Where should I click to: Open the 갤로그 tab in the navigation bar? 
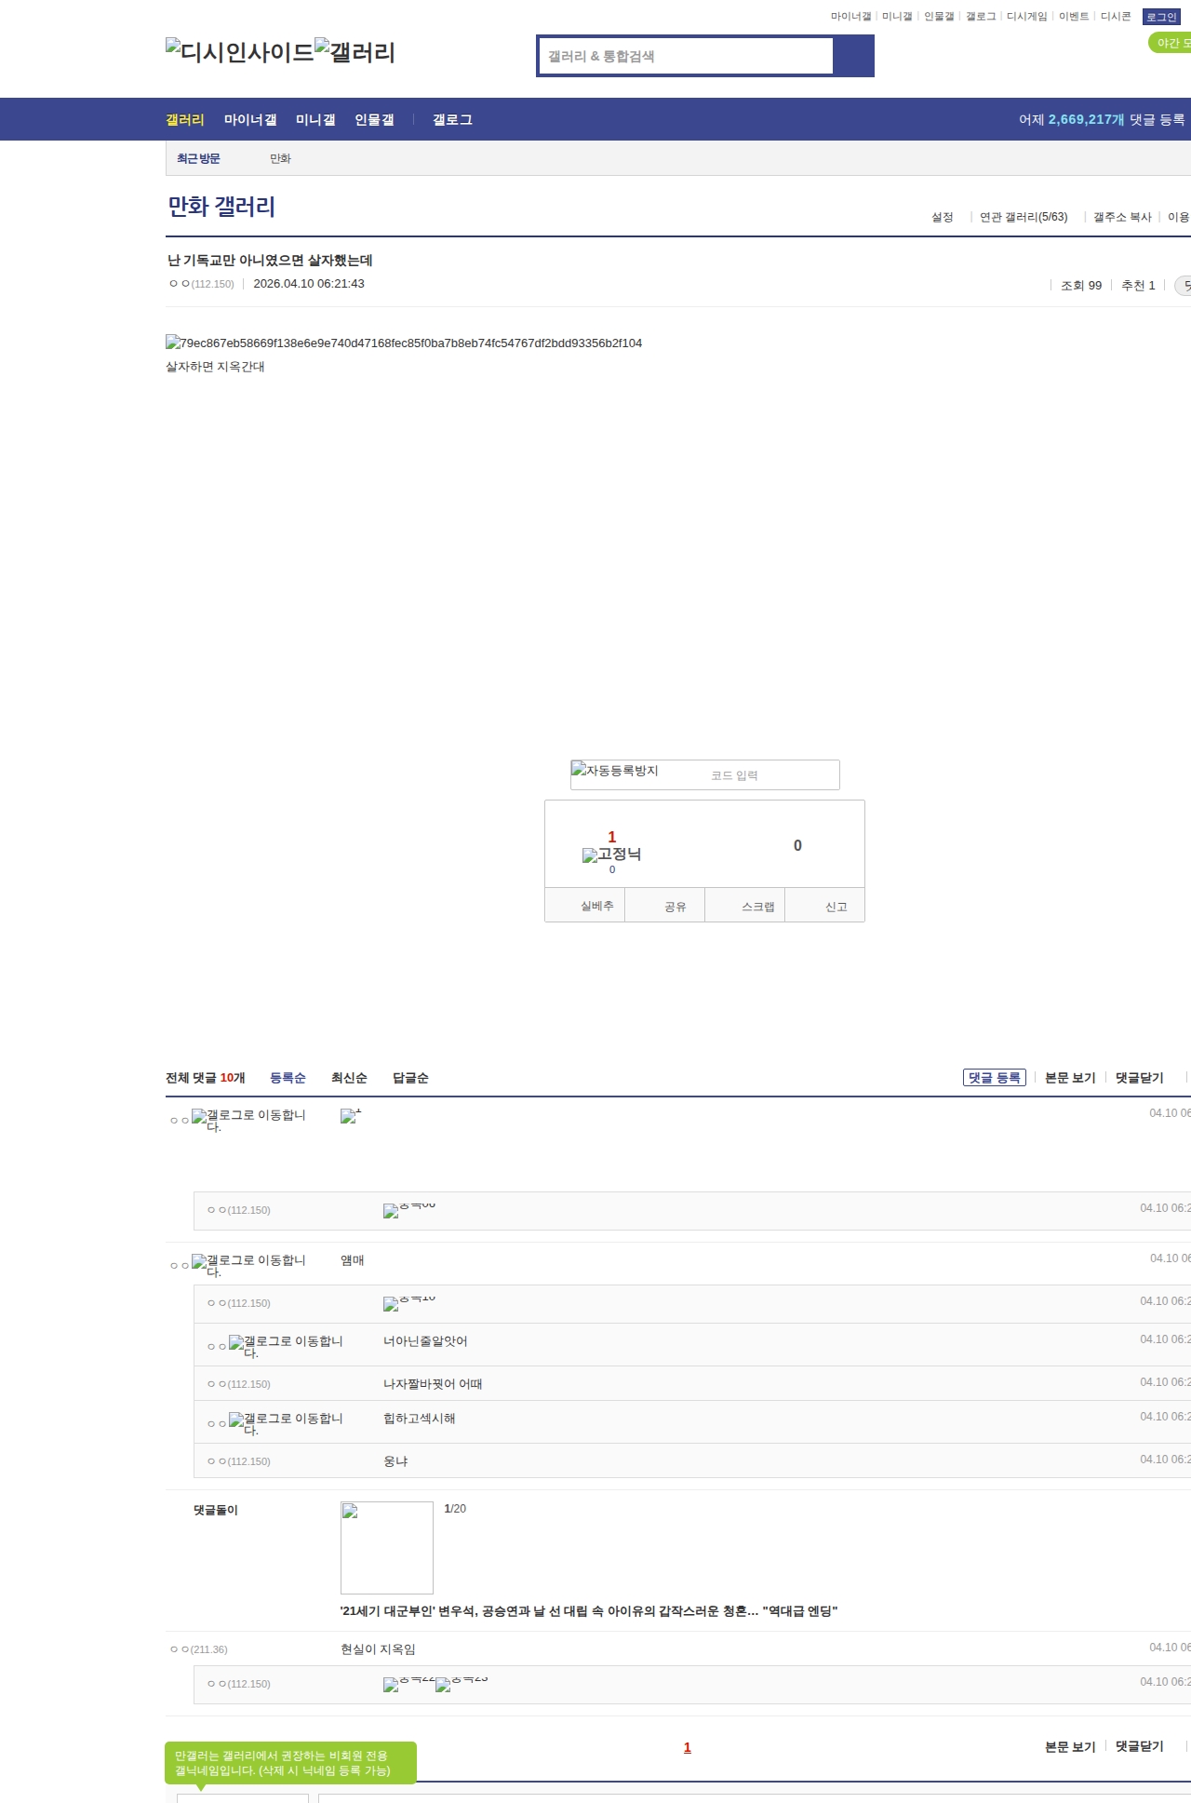[x=452, y=120]
